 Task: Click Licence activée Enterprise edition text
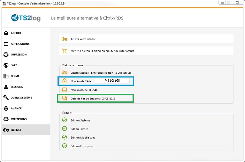click(101, 73)
